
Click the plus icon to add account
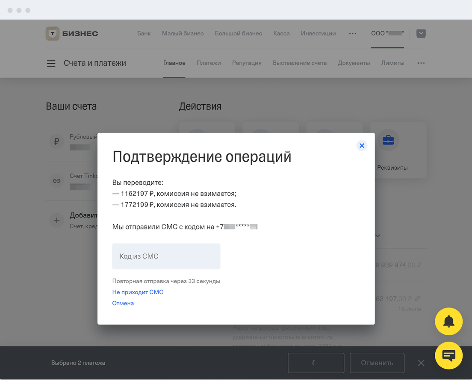(56, 220)
